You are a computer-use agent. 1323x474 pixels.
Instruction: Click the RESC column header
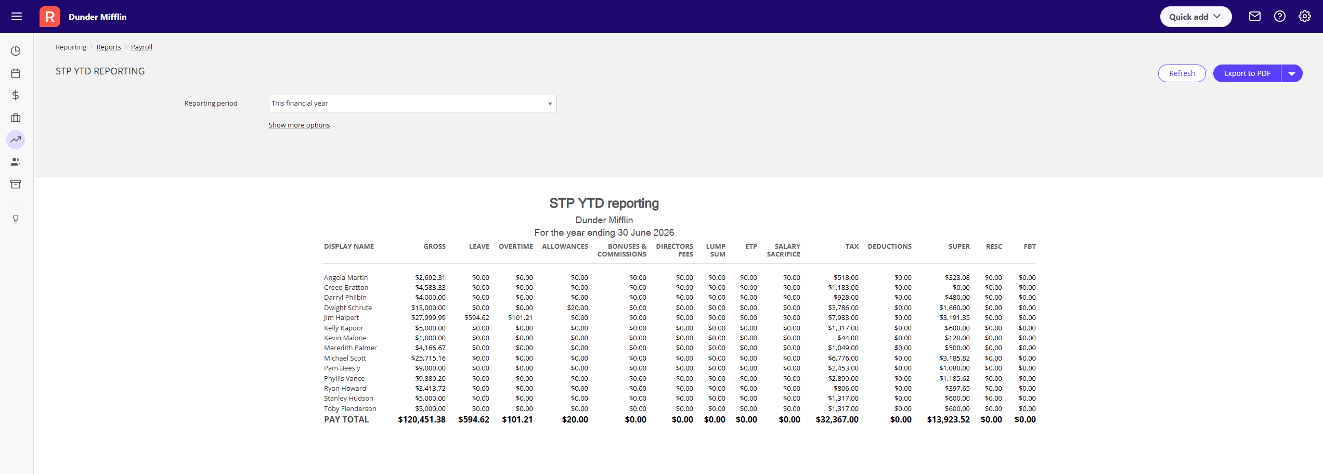(x=994, y=247)
